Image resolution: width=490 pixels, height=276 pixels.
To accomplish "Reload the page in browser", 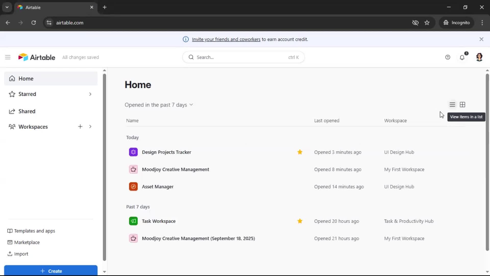I will (x=33, y=23).
